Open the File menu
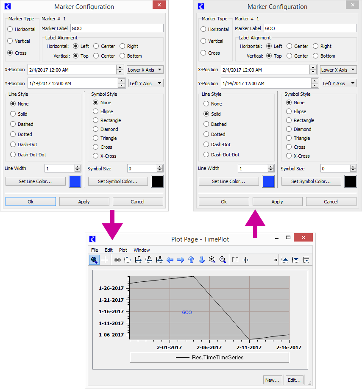Viewport: 362px width, 389px height. click(x=95, y=250)
